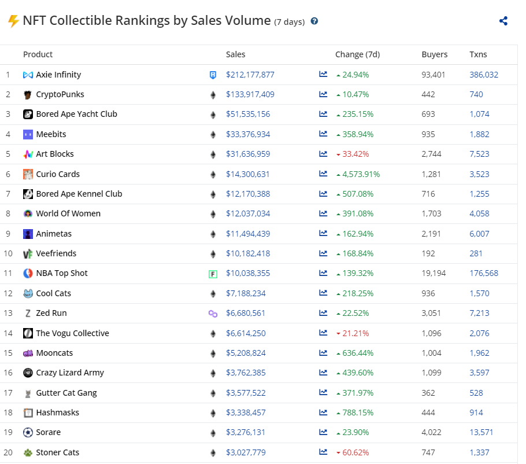Click the CryptoPunks logo icon

[28, 95]
